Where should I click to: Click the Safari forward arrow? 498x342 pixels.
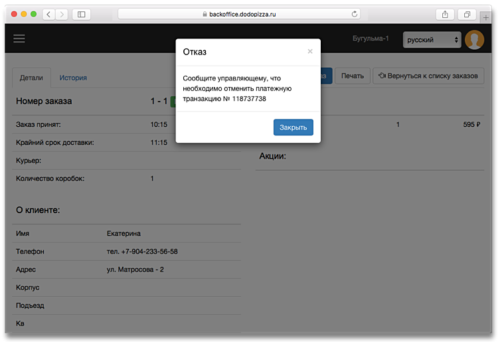[62, 15]
